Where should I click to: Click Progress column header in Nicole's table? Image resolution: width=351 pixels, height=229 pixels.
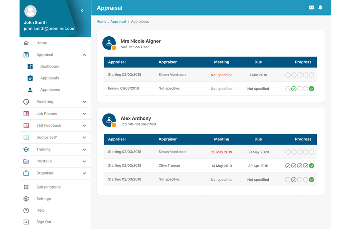click(x=303, y=62)
